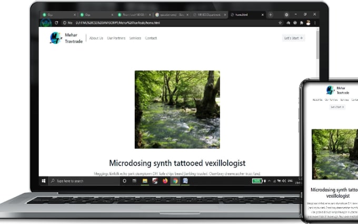Switch to the third green-icon browser tab

pos(135,15)
